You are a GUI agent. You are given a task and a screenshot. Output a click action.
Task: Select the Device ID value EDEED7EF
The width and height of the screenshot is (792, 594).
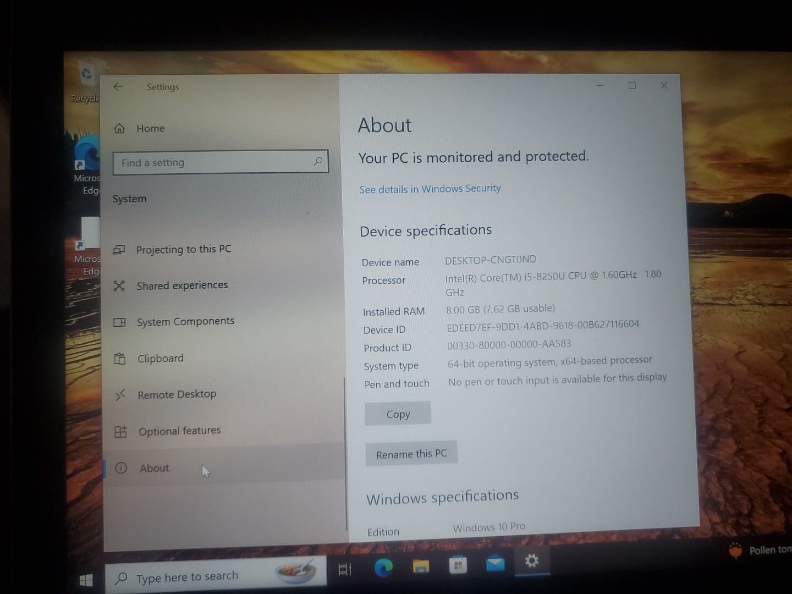[x=543, y=326]
